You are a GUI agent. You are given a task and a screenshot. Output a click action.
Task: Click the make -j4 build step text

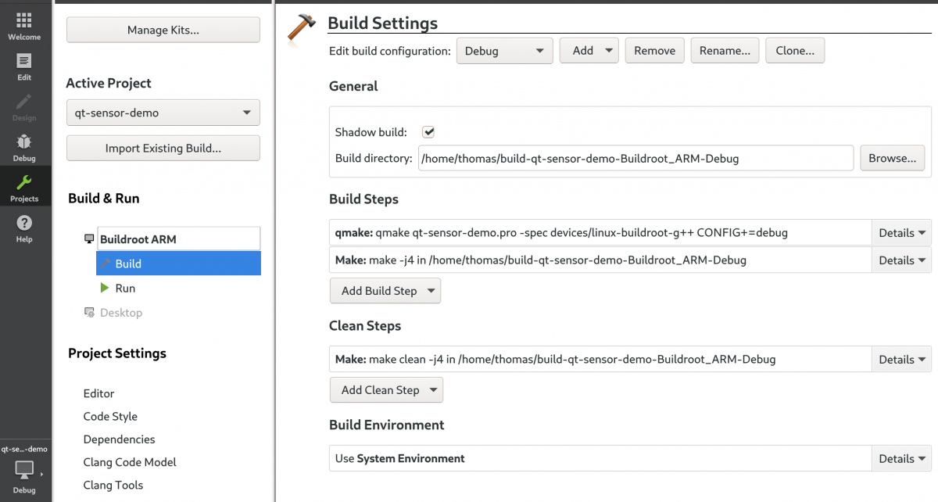tap(541, 260)
